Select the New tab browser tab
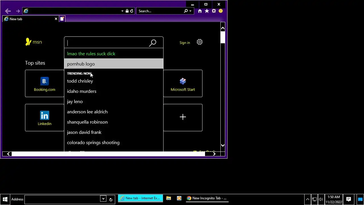 pos(30,19)
